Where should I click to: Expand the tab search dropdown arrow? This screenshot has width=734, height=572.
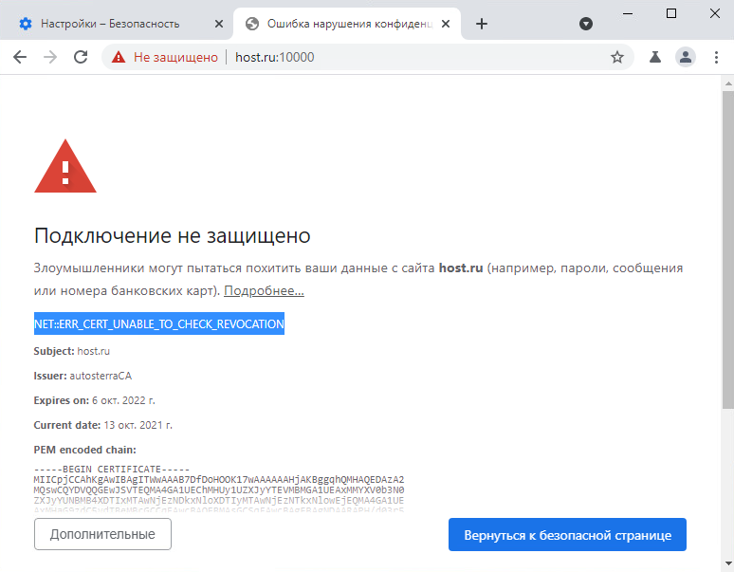click(586, 24)
